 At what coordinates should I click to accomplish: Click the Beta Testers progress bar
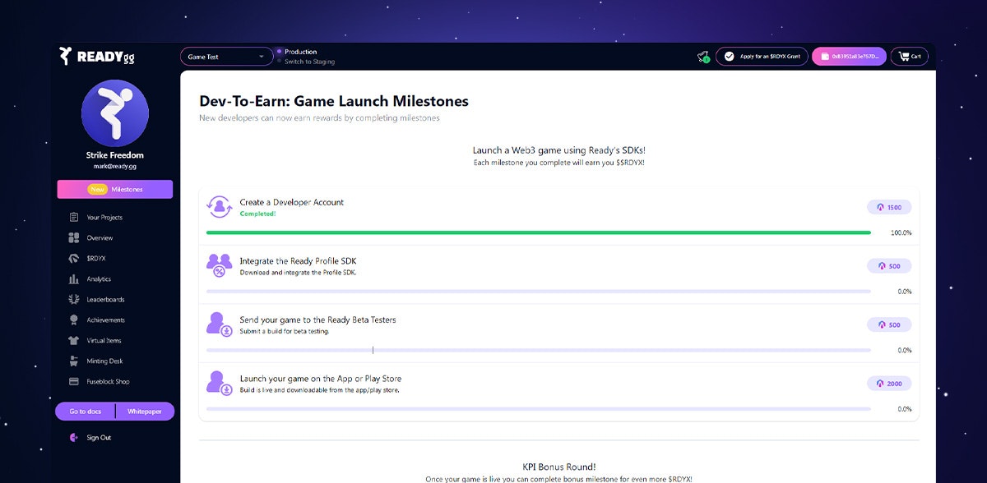(539, 350)
